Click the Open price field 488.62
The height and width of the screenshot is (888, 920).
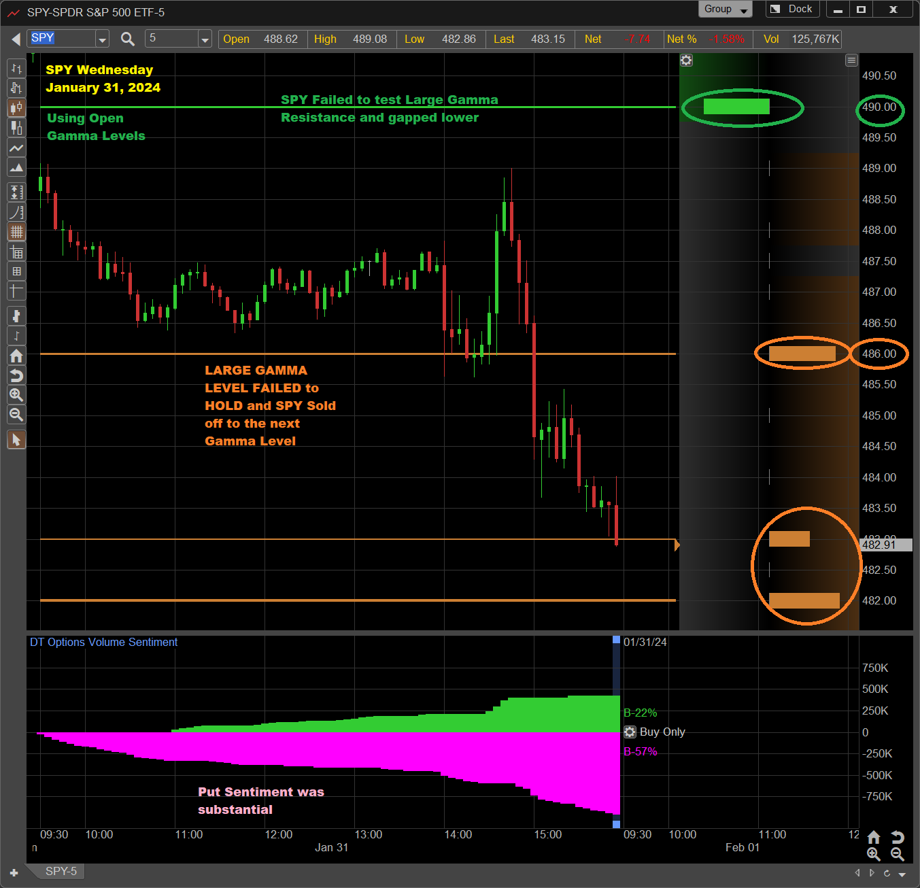[280, 39]
